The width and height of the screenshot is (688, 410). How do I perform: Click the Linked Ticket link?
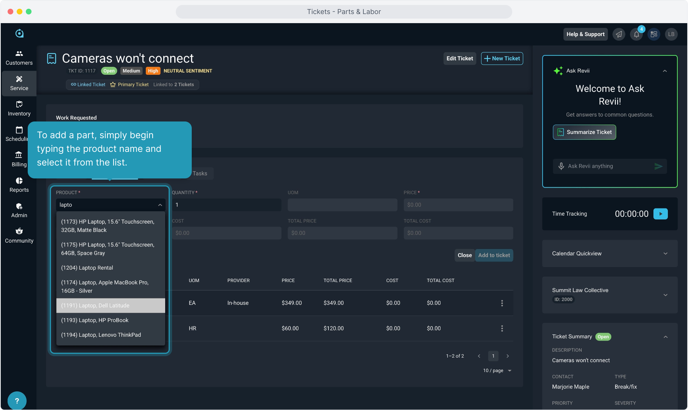[x=88, y=85]
